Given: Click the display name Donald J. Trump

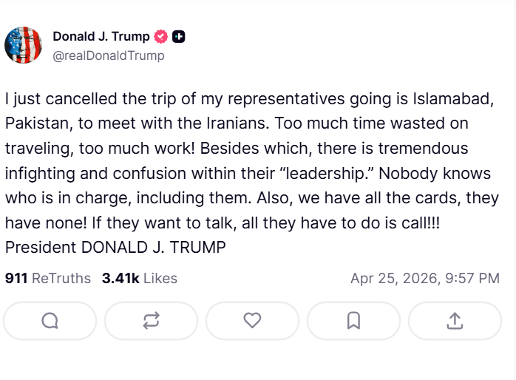Looking at the screenshot, I should coord(101,36).
